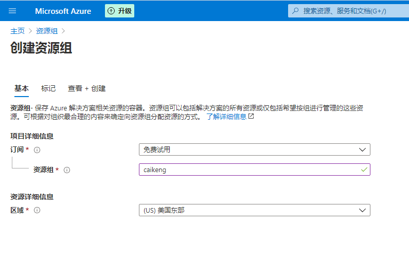Click the upgrade arrow icon
Screen dimensions: 409x263
click(111, 11)
